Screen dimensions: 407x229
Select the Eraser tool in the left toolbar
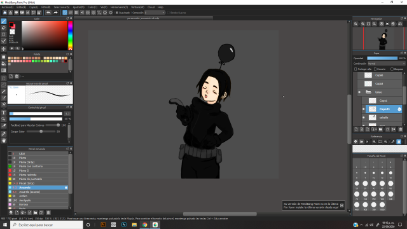click(x=4, y=28)
